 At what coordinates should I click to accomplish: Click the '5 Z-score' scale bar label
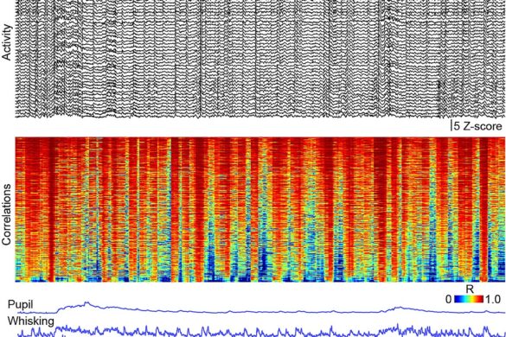[477, 126]
